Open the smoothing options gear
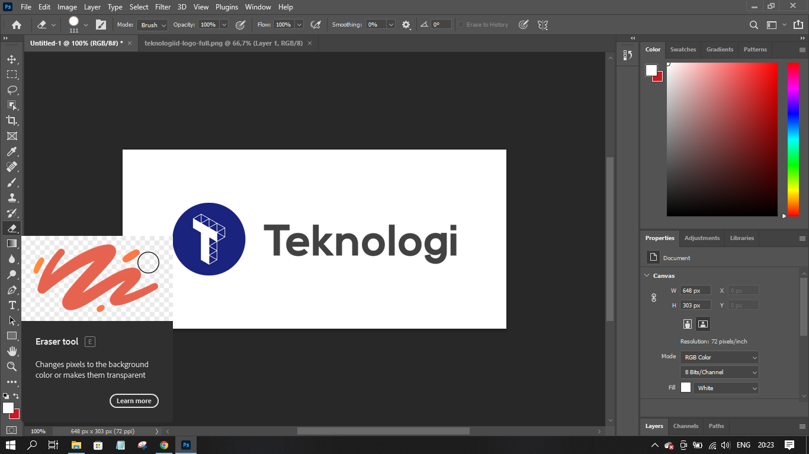This screenshot has height=454, width=809. [x=406, y=25]
